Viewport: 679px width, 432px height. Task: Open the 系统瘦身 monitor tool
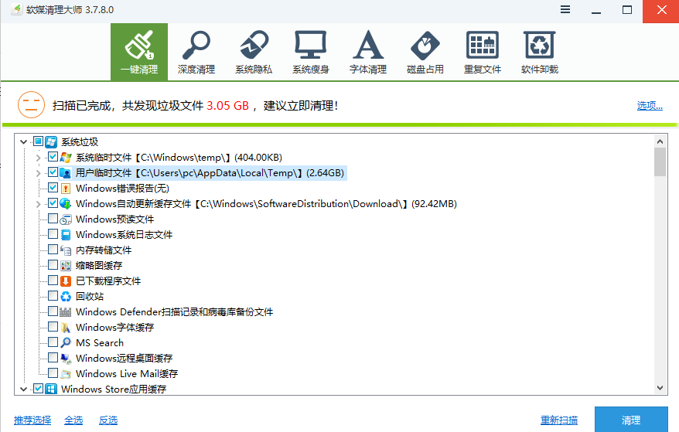[x=310, y=52]
